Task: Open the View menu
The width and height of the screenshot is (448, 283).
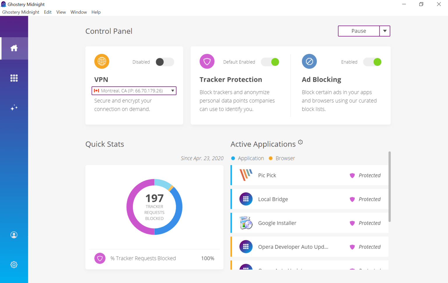Action: (x=61, y=12)
